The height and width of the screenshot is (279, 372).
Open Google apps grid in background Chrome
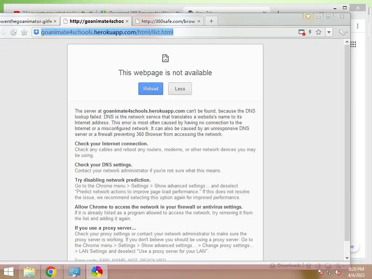click(353, 44)
